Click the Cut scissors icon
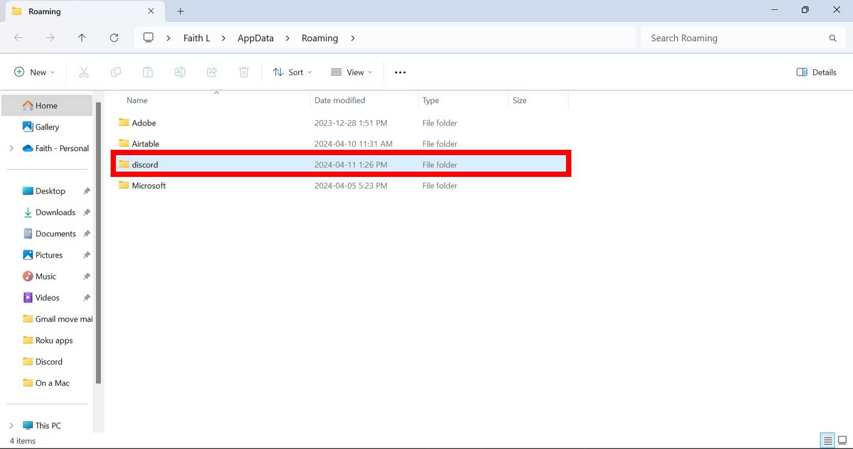 point(84,72)
